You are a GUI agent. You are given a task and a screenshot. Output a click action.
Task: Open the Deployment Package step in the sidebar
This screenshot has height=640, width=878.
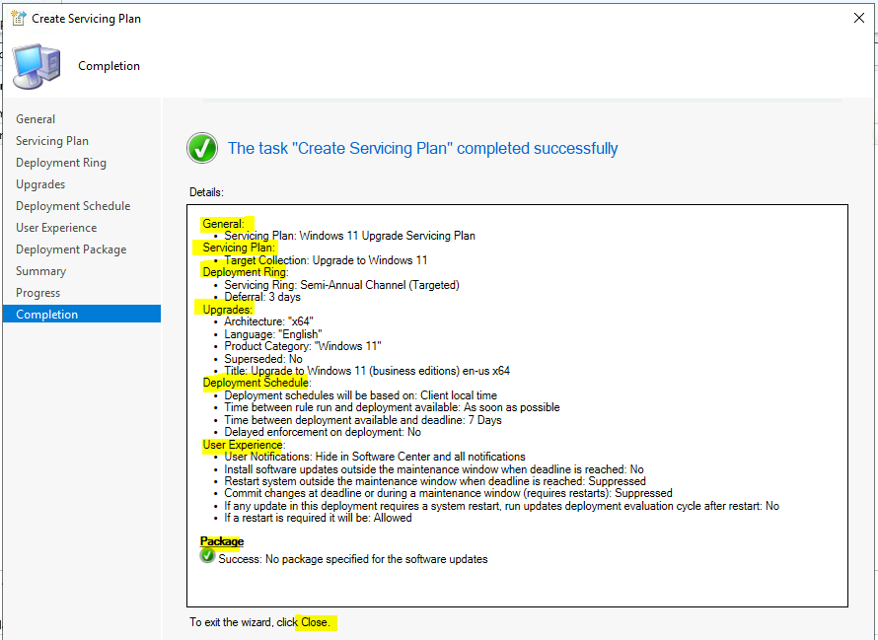point(71,249)
